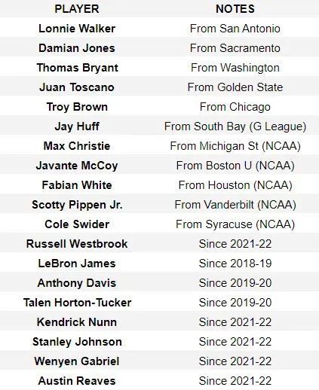Image resolution: width=319 pixels, height=390 pixels.
Task: Select the 'From Vanderbilt (NCAA)' note cell
Action: point(235,205)
